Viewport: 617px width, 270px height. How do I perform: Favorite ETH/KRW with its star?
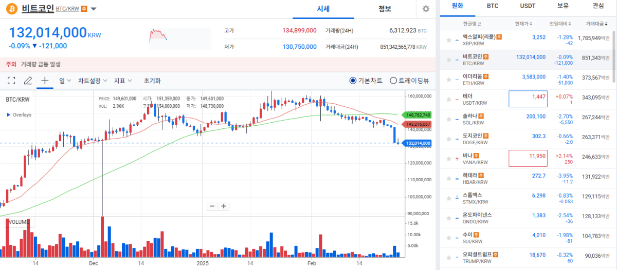[x=449, y=80]
